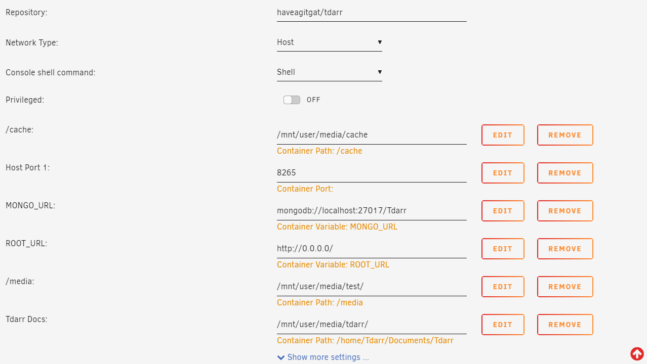Click the MONGO_URL value field
The width and height of the screenshot is (647, 364).
point(371,211)
